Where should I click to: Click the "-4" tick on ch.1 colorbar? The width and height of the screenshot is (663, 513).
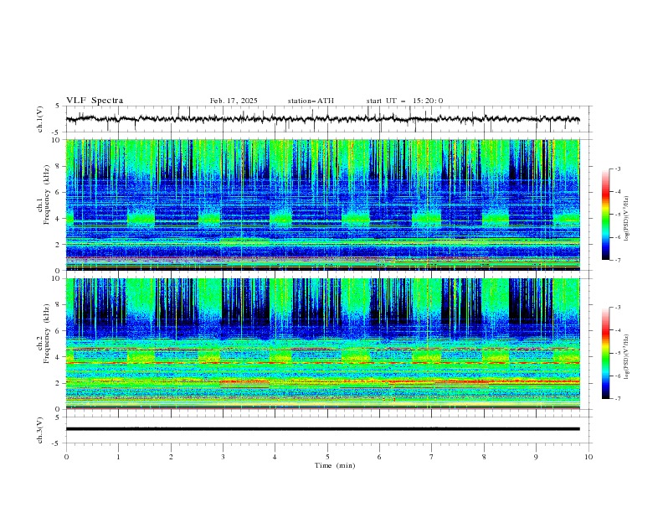pyautogui.click(x=617, y=192)
